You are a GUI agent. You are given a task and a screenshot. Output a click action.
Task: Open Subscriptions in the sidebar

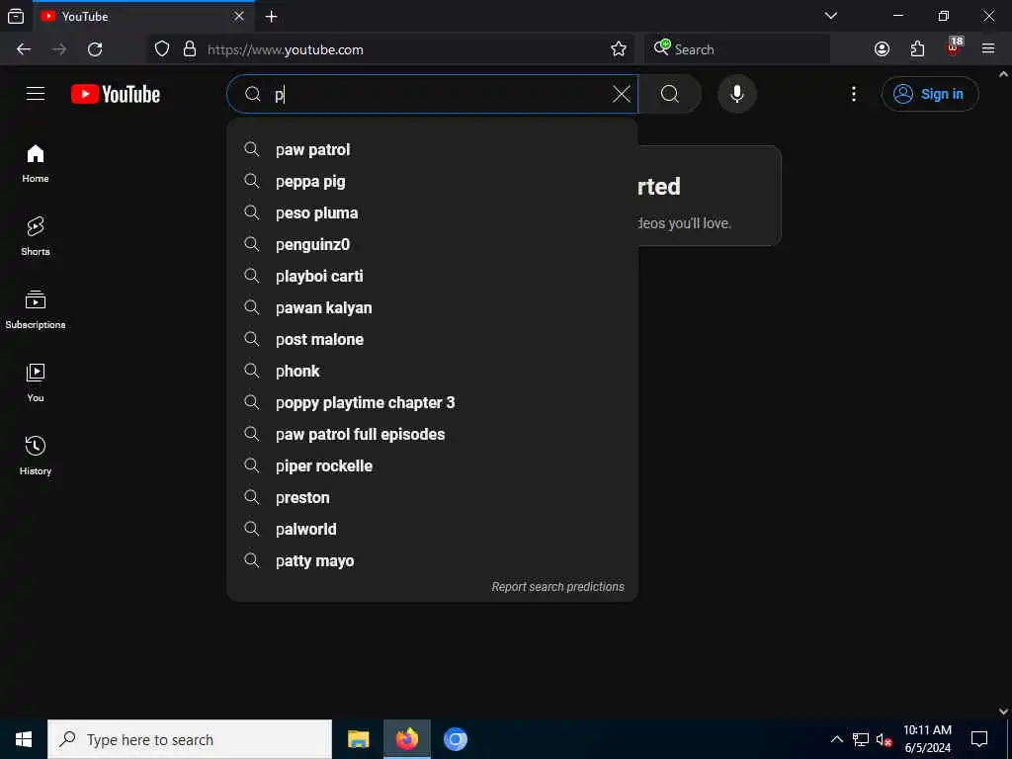[36, 309]
